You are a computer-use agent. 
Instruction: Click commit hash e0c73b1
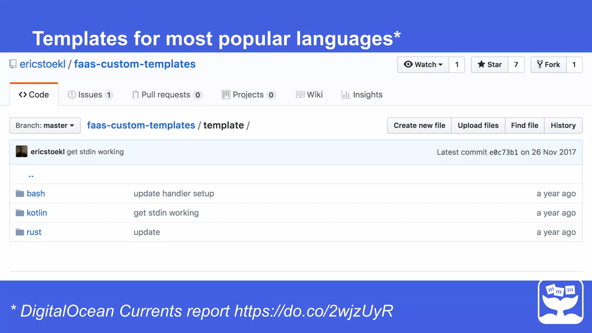pyautogui.click(x=504, y=152)
